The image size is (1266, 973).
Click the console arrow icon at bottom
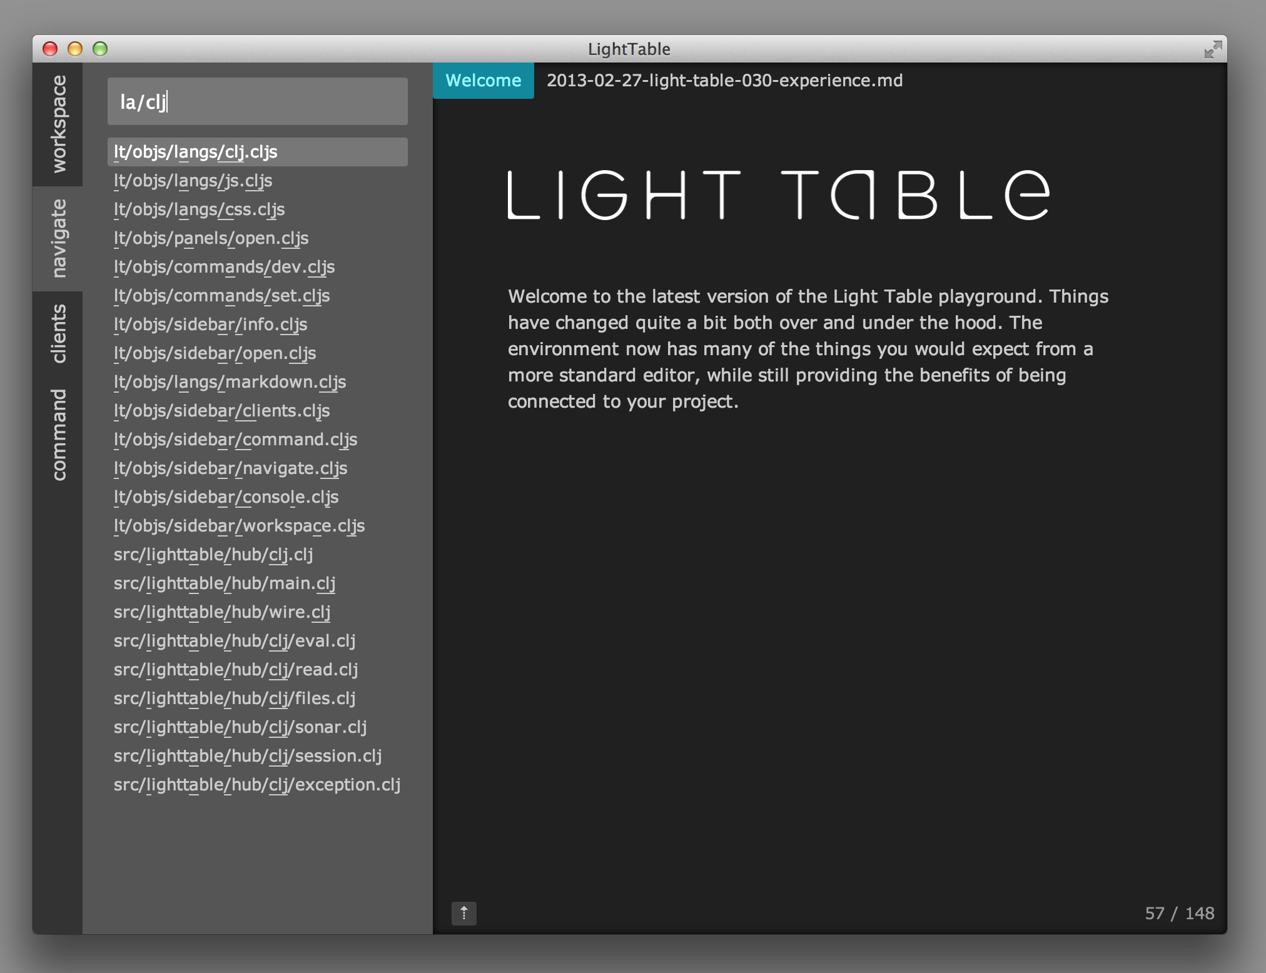pos(463,913)
